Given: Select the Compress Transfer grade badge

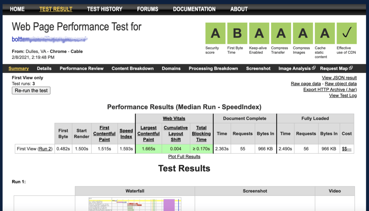Looking at the screenshot, I should [x=281, y=33].
